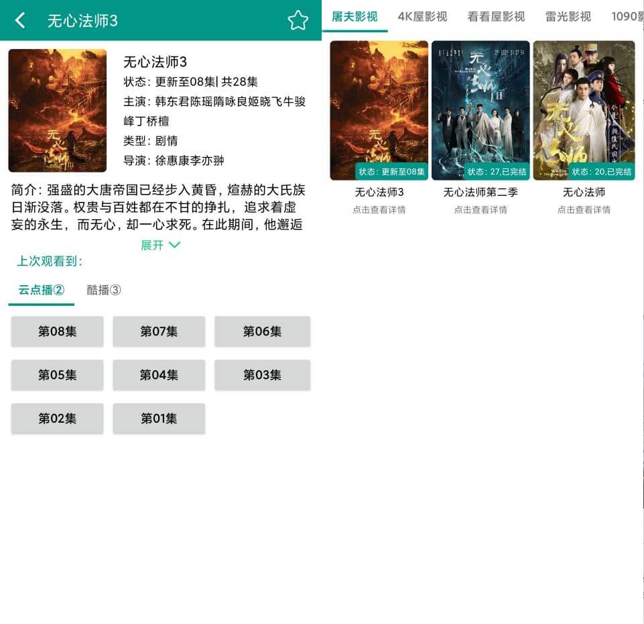The width and height of the screenshot is (644, 624).
Task: Click the 无心法师3 header title
Action: click(x=82, y=21)
